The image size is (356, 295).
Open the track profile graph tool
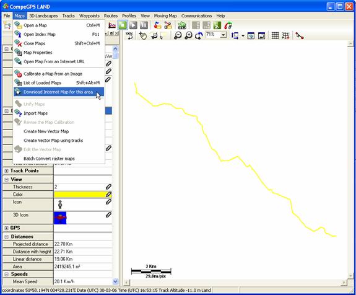(x=112, y=25)
